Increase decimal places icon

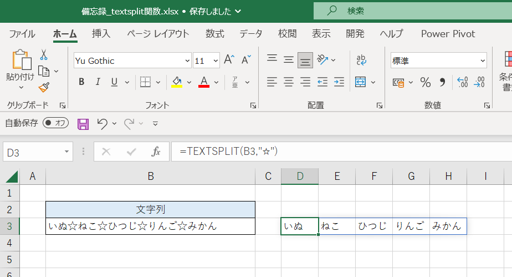pyautogui.click(x=463, y=82)
